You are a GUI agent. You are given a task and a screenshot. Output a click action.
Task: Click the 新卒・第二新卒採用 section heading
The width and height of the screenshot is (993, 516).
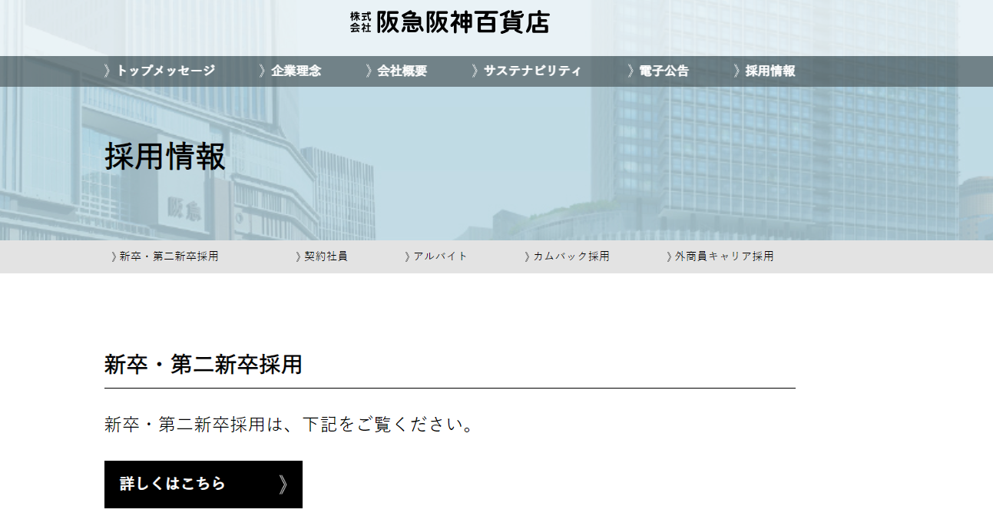[204, 365]
